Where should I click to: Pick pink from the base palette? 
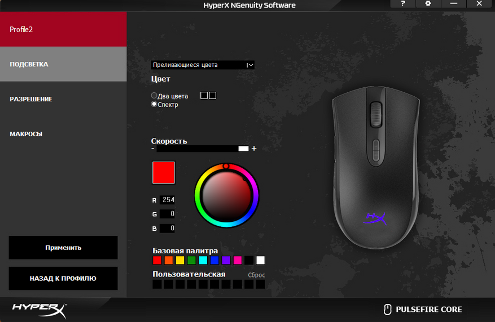(x=238, y=260)
